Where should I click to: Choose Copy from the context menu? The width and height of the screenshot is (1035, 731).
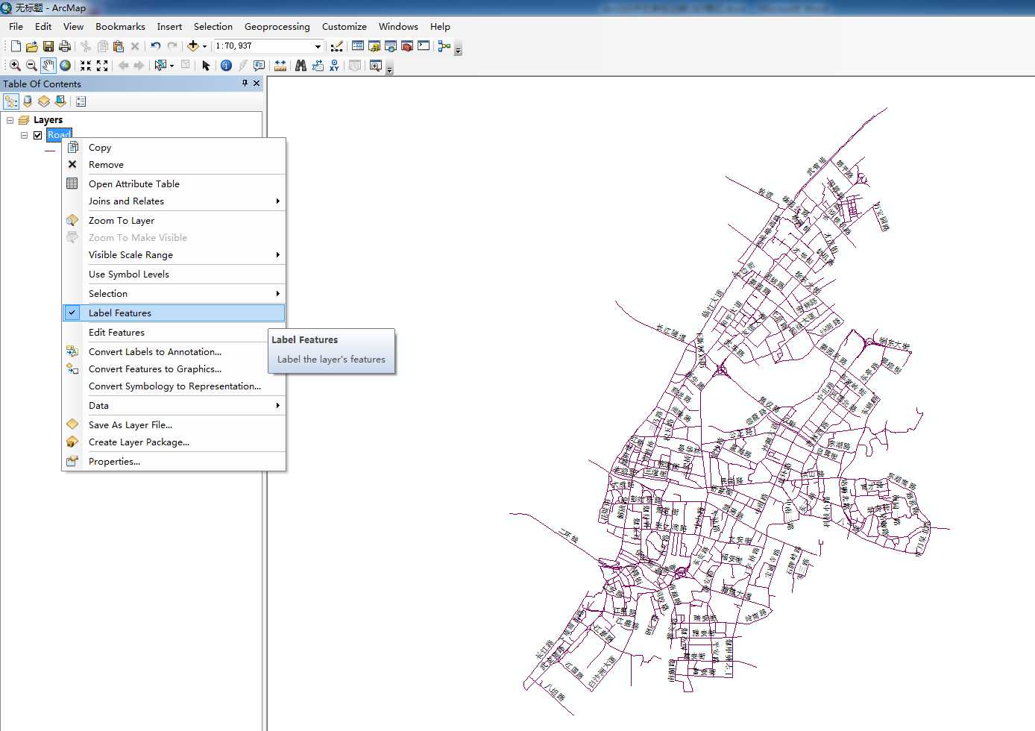(174, 147)
